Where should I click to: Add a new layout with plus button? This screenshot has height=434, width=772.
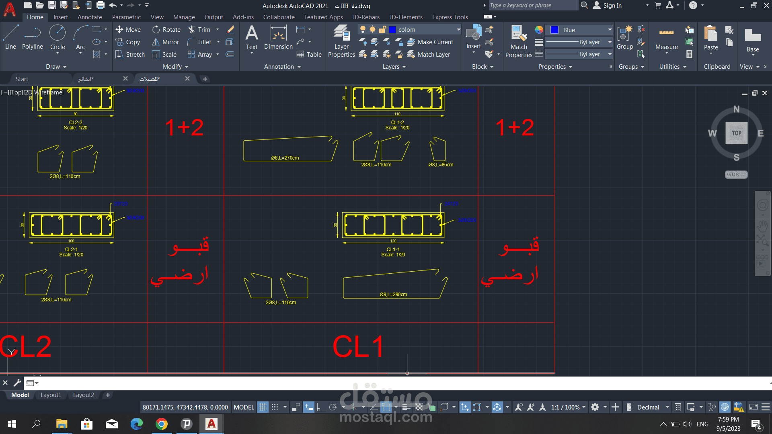tap(107, 395)
